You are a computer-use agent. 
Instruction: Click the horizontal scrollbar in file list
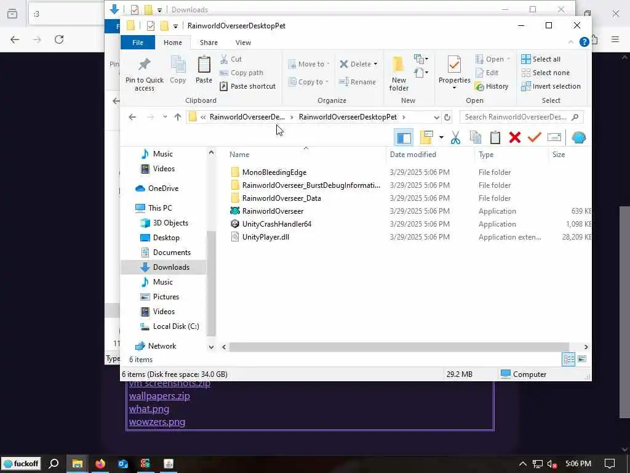pos(399,347)
